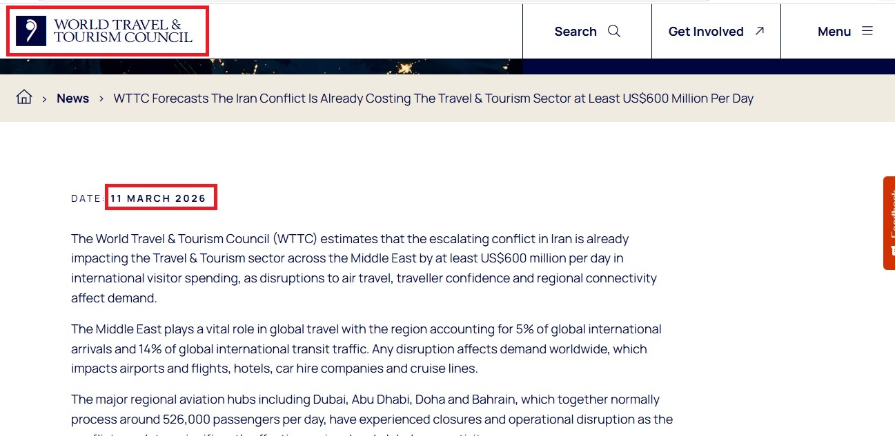
Task: Click the Search label in header
Action: (576, 32)
